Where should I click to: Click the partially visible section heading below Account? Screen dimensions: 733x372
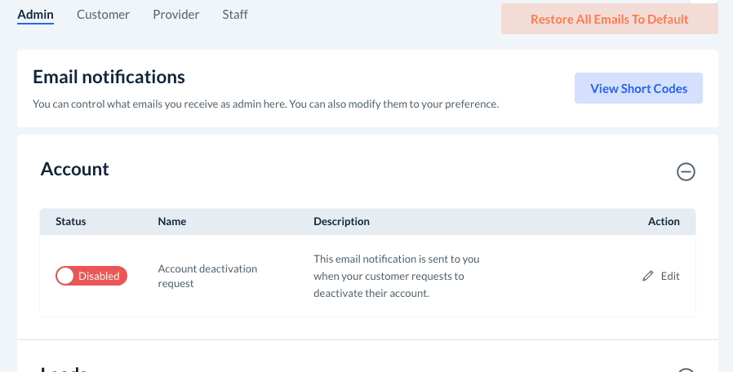coord(64,369)
